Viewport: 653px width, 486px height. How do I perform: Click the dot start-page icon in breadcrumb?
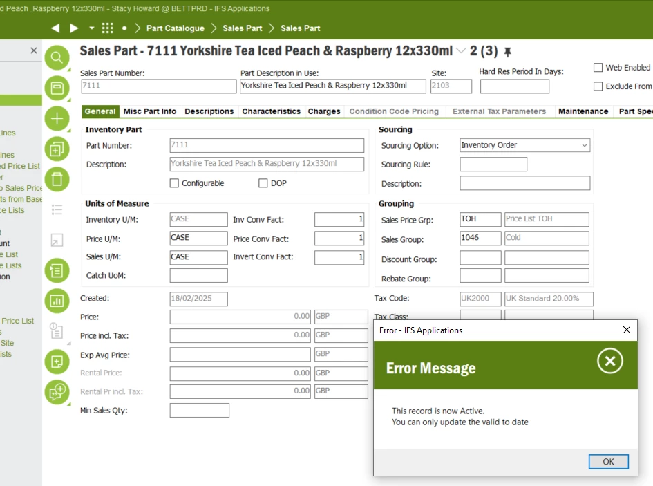coord(124,28)
